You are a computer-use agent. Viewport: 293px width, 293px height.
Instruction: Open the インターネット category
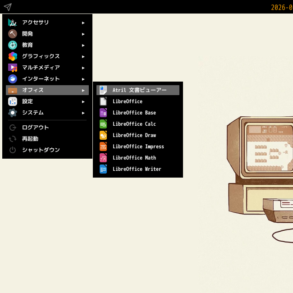coord(47,79)
